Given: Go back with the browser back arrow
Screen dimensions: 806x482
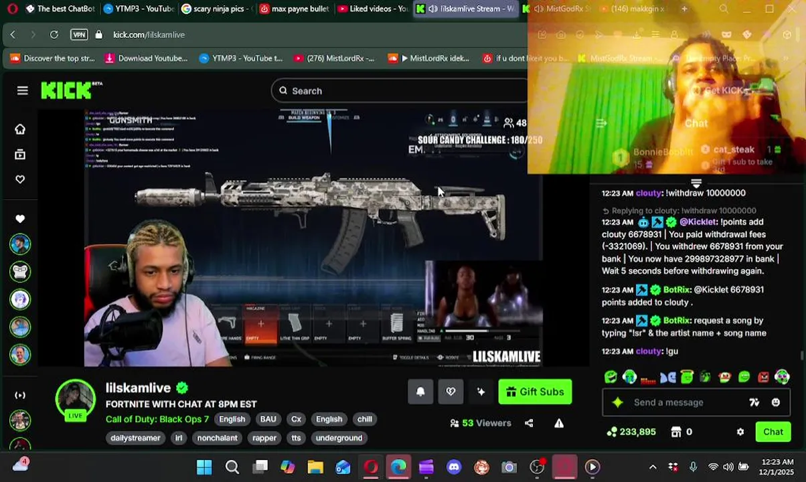Looking at the screenshot, I should [13, 34].
